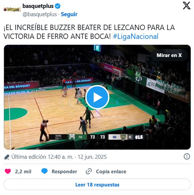Click the edit pencil icon
The height and width of the screenshot is (195, 194).
pos(7,157)
